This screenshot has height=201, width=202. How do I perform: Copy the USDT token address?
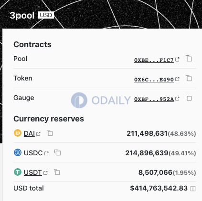coord(57,172)
